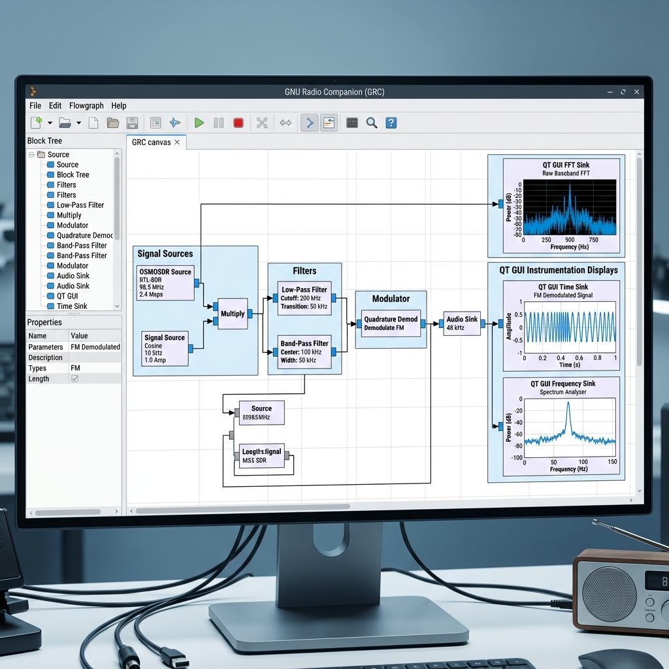Run the flowgraph with the green play button
This screenshot has width=669, height=669.
(x=199, y=123)
